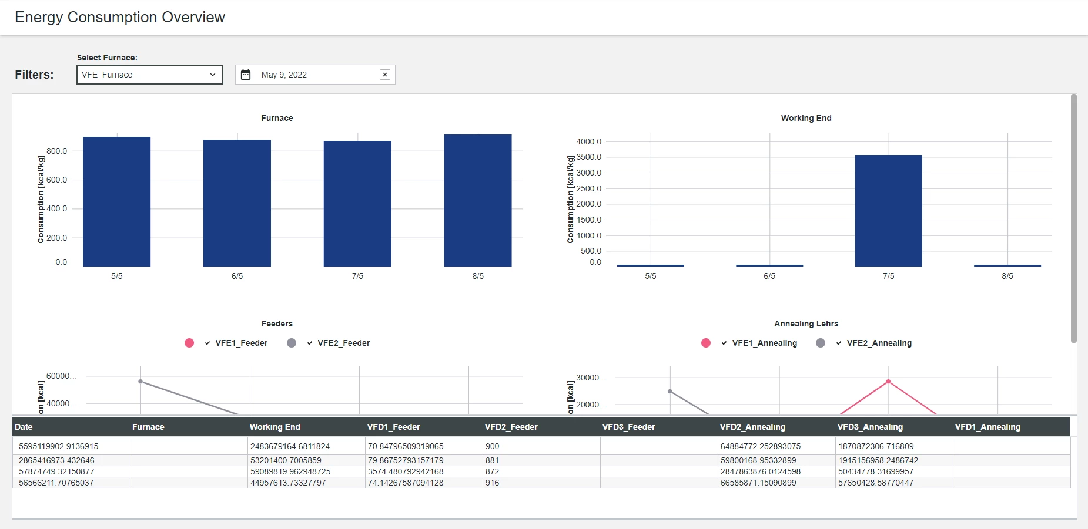Screen dimensions: 1088x529
Task: Click pink VFE1_Feeder color dot
Action: coord(189,343)
